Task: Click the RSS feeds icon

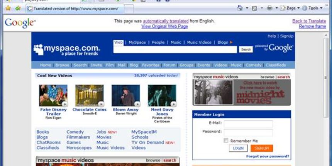Action: point(255,8)
